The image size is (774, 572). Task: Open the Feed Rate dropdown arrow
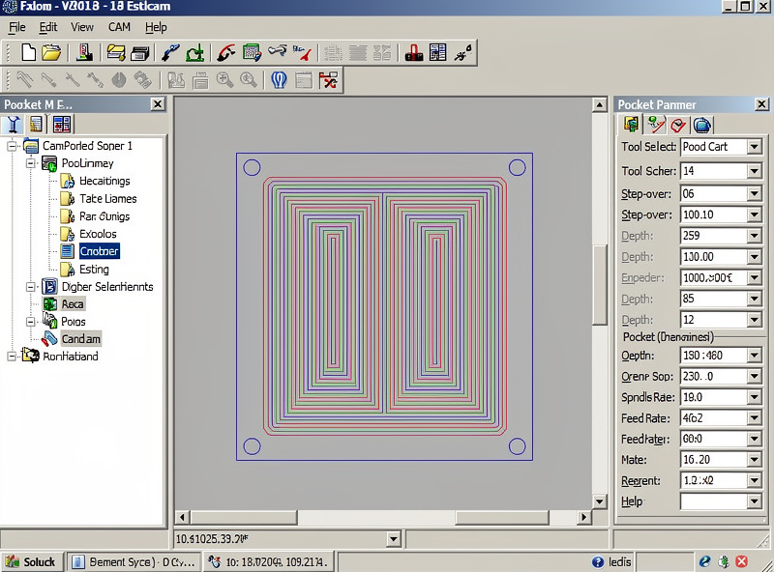pos(754,418)
